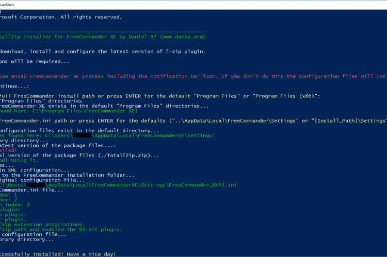Image resolution: width=387 pixels, height=257 pixels.
Task: Click the 'ntinue...:' prompt line
Action: point(14,86)
